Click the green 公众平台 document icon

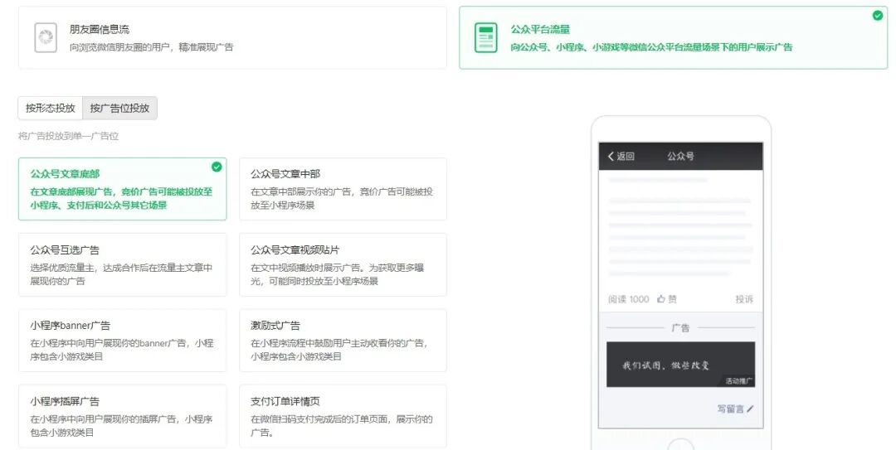click(486, 37)
